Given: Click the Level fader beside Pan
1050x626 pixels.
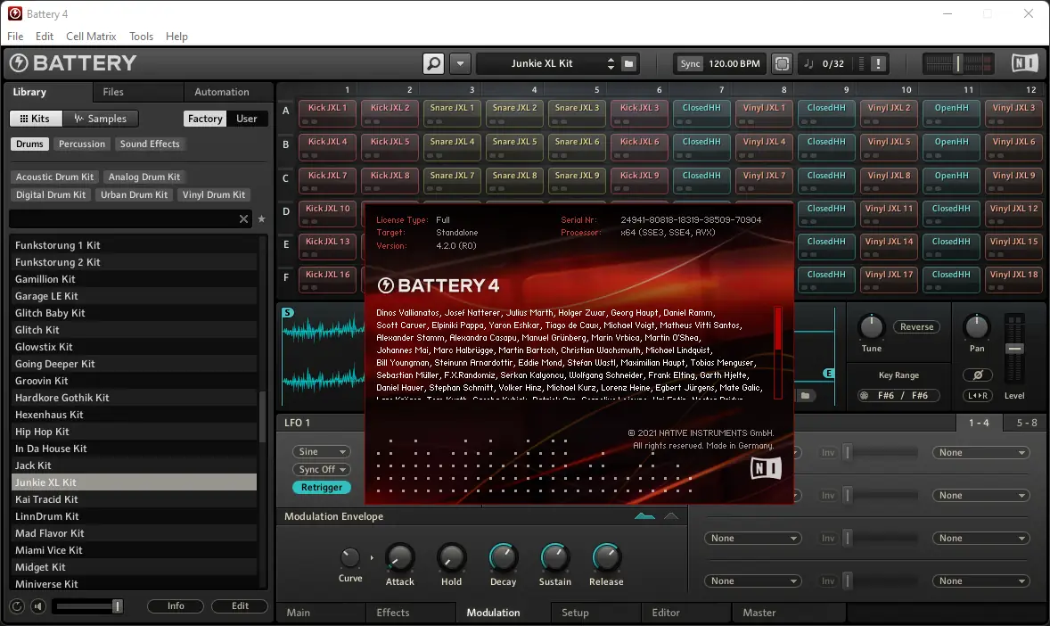Looking at the screenshot, I should point(1014,348).
